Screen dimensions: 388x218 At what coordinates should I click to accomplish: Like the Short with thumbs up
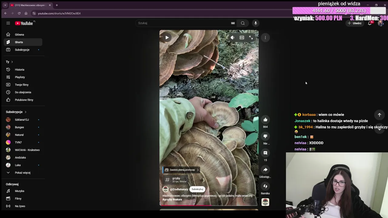(x=265, y=120)
